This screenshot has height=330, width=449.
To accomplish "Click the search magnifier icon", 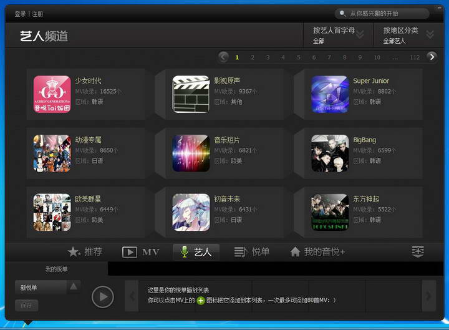I will coord(342,13).
